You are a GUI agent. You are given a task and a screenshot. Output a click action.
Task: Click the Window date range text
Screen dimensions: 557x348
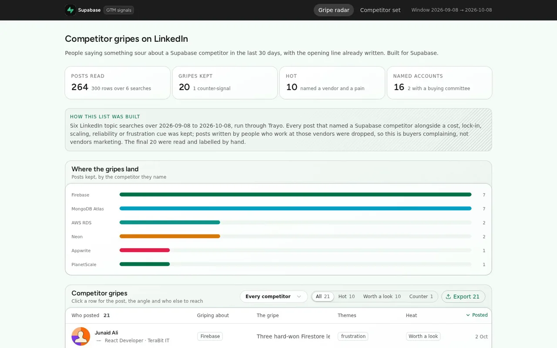(x=452, y=10)
